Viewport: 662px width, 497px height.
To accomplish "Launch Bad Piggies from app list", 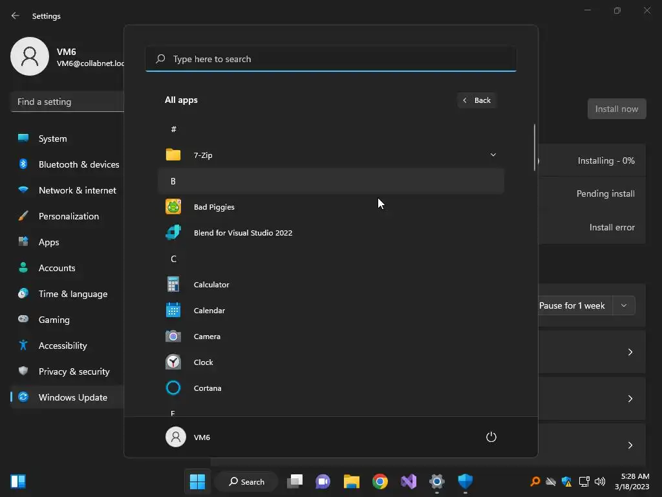I will pyautogui.click(x=331, y=206).
